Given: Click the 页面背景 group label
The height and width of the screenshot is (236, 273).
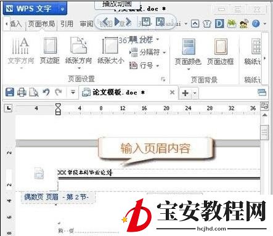Looking at the screenshot, I should click(x=204, y=79).
